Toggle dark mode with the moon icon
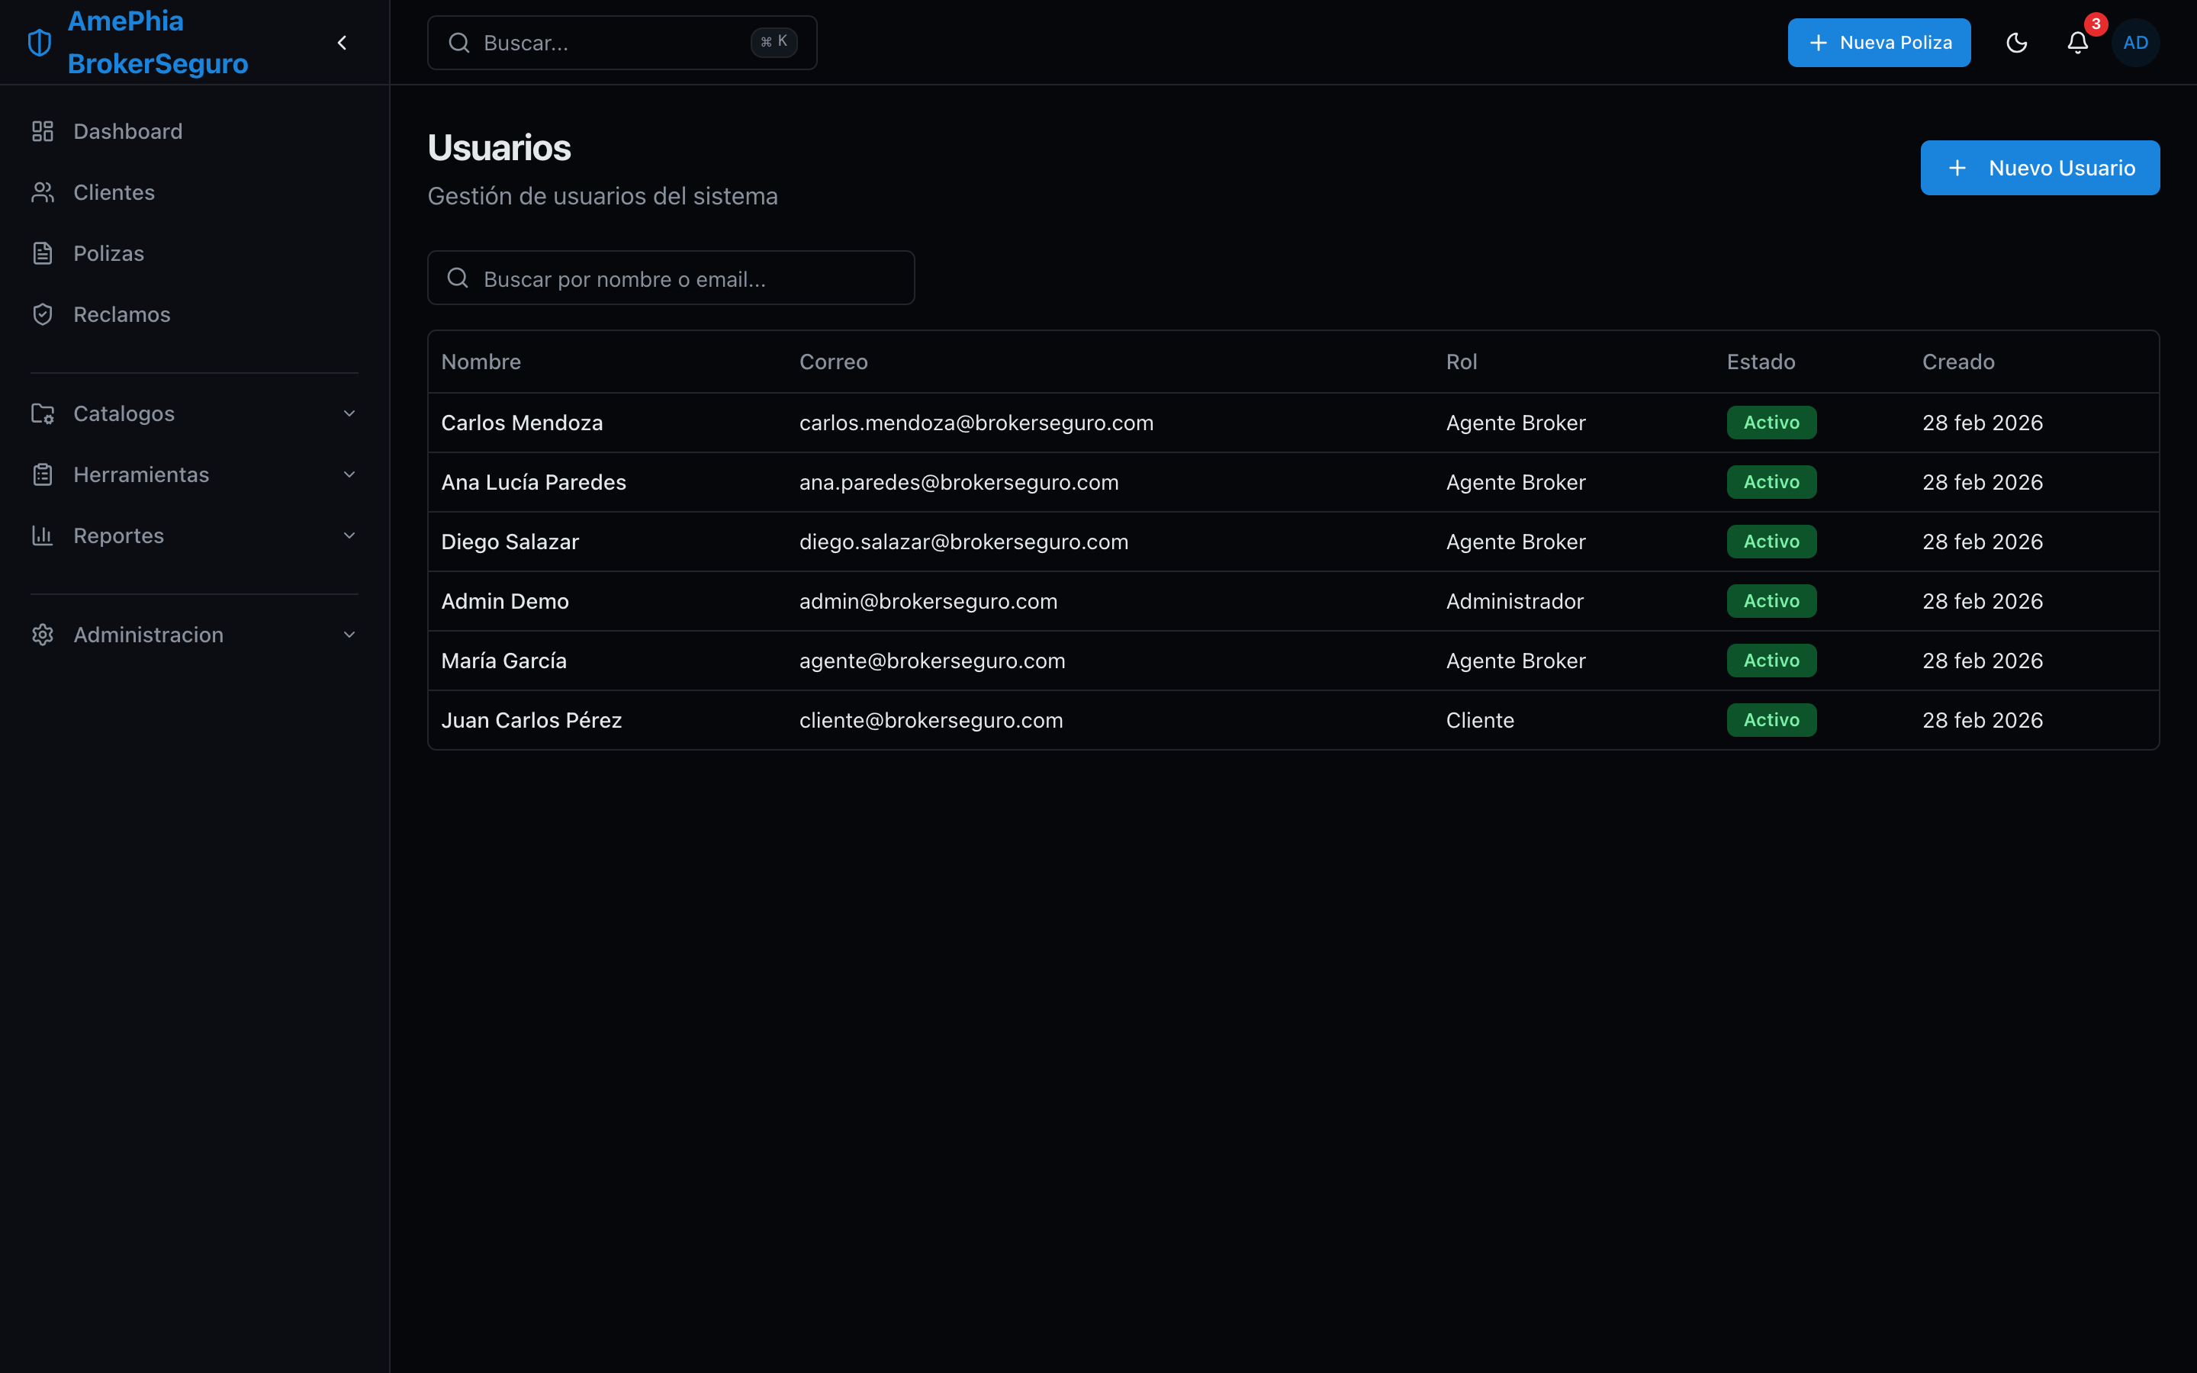The height and width of the screenshot is (1373, 2197). [x=2016, y=43]
